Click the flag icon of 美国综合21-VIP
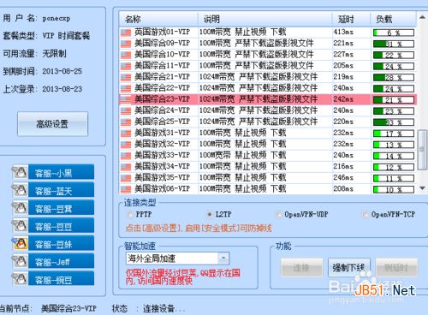 [126, 77]
